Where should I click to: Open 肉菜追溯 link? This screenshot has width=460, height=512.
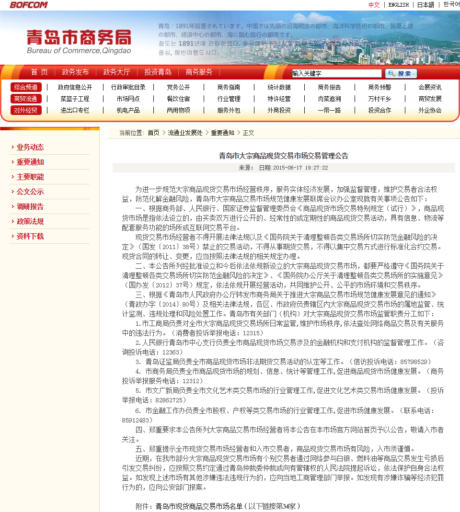click(x=329, y=99)
